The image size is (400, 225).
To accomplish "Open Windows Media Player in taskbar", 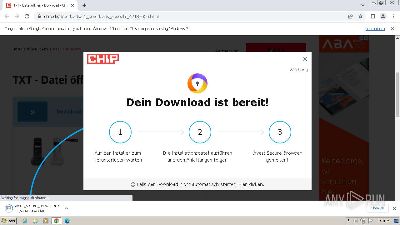I will coord(46,221).
